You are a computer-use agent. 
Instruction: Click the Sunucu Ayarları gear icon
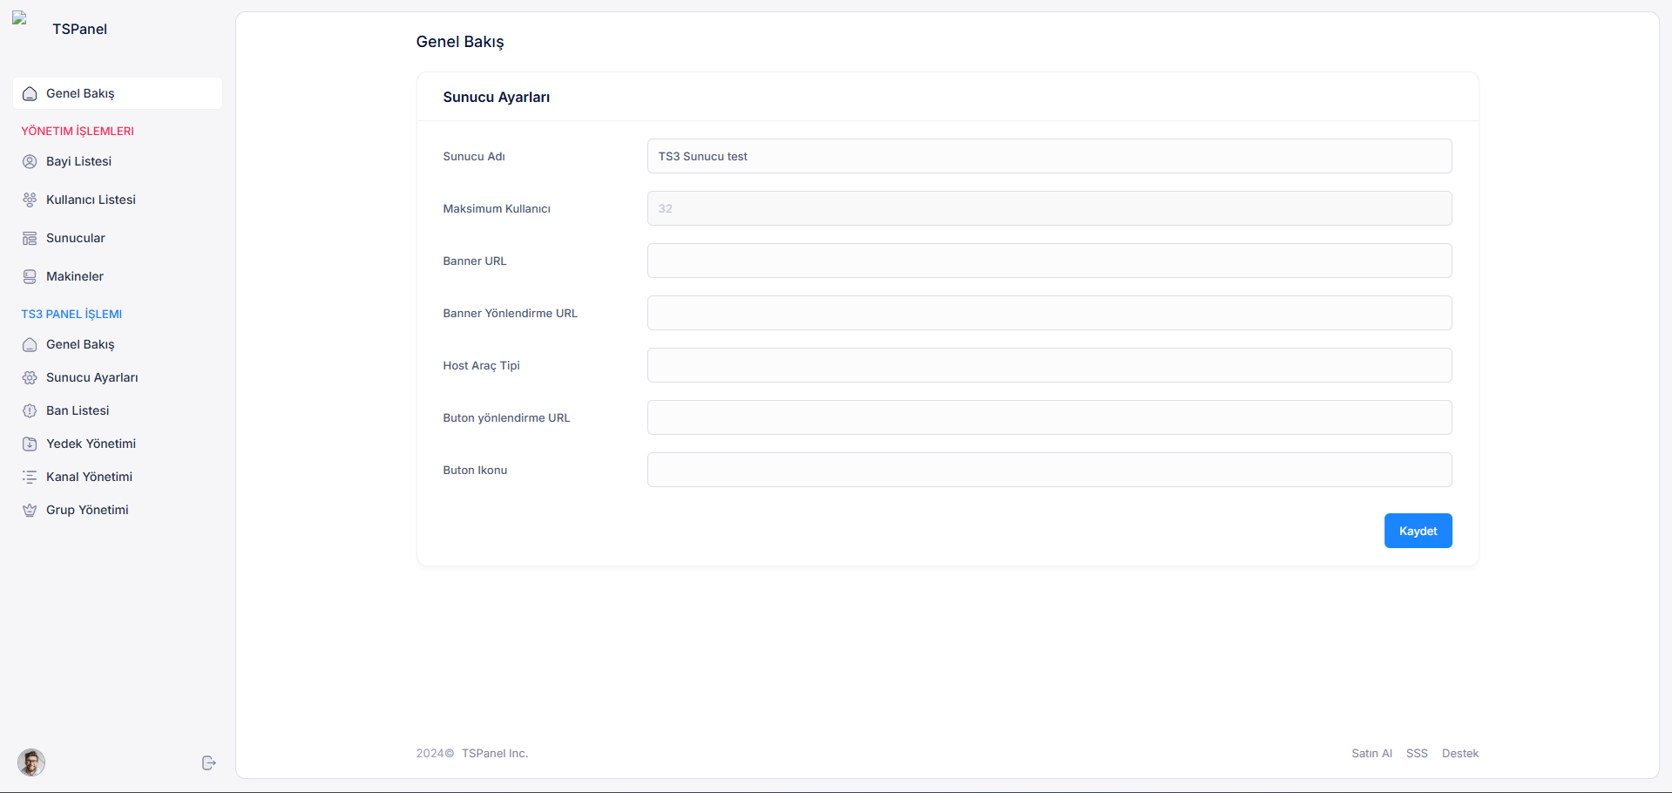pos(30,377)
